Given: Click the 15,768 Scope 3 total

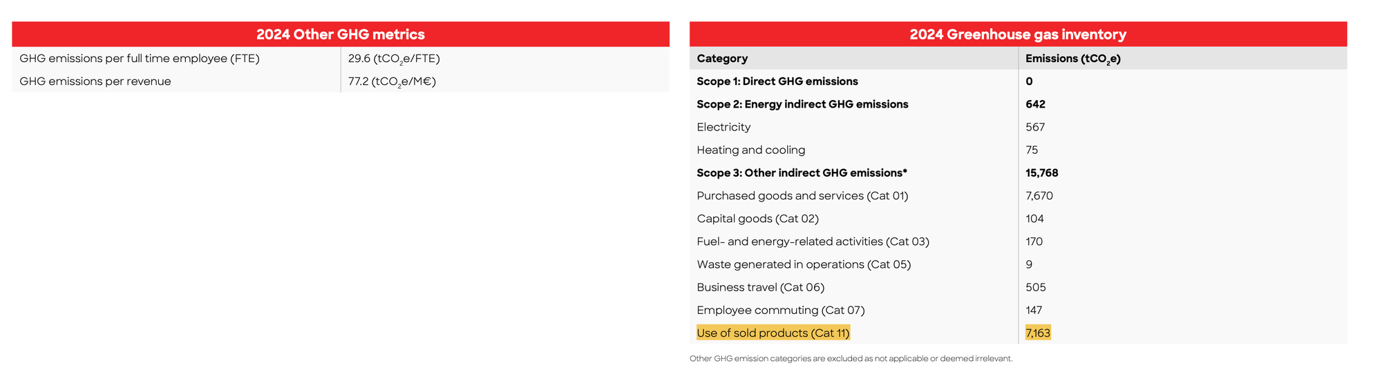Looking at the screenshot, I should 1042,173.
